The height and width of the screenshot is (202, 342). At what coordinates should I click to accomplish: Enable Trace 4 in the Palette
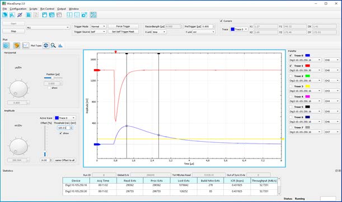tap(291, 97)
